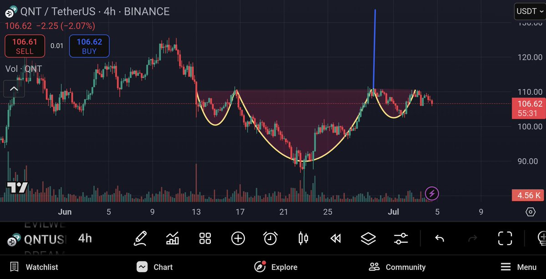This screenshot has width=546, height=279.
Task: Tap the Jun date label on the time axis
Action: click(65, 212)
